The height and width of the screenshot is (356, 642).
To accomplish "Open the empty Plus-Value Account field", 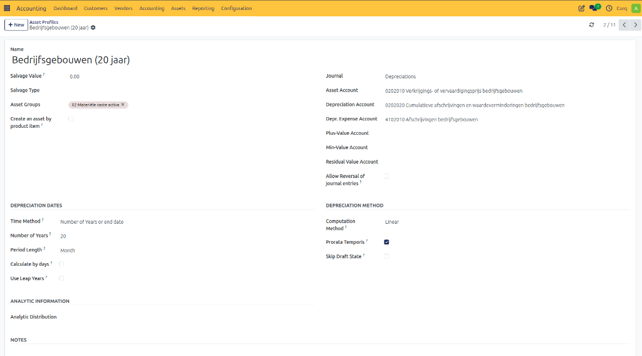I will coord(507,133).
